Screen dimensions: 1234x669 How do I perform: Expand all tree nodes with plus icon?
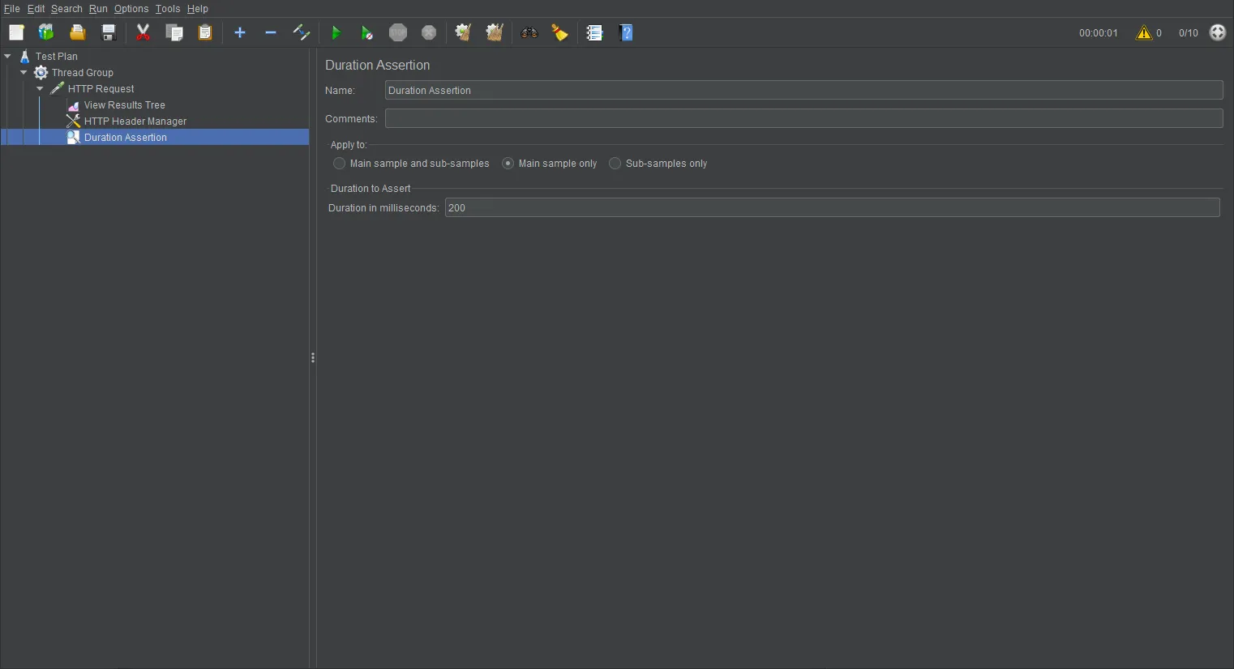tap(240, 32)
